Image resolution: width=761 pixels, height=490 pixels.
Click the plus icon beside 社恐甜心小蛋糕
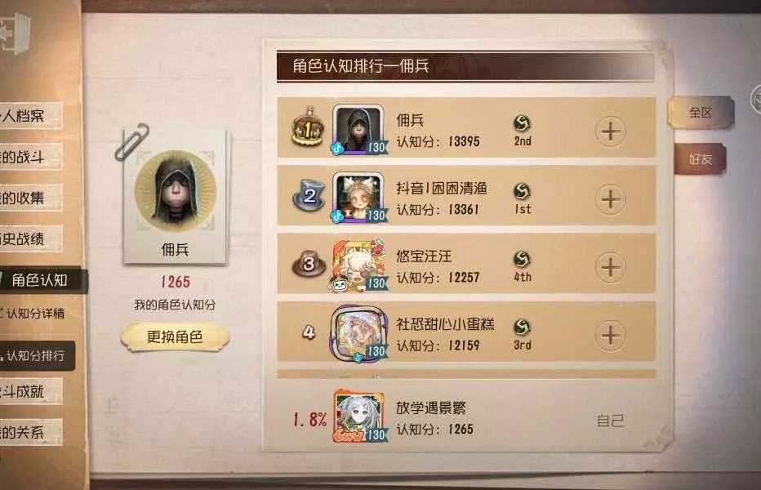611,335
